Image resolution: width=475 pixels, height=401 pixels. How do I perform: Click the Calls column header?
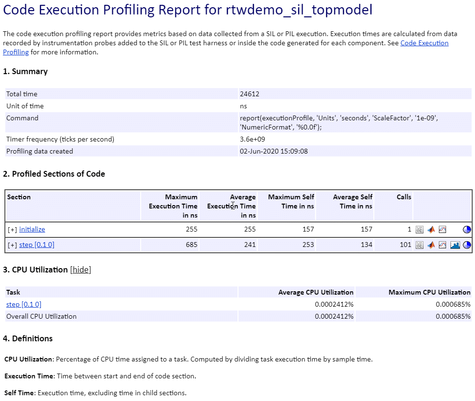404,197
